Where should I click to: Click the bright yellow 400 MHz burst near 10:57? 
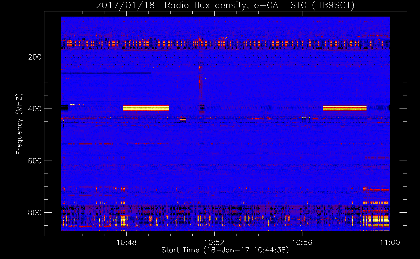click(x=345, y=107)
